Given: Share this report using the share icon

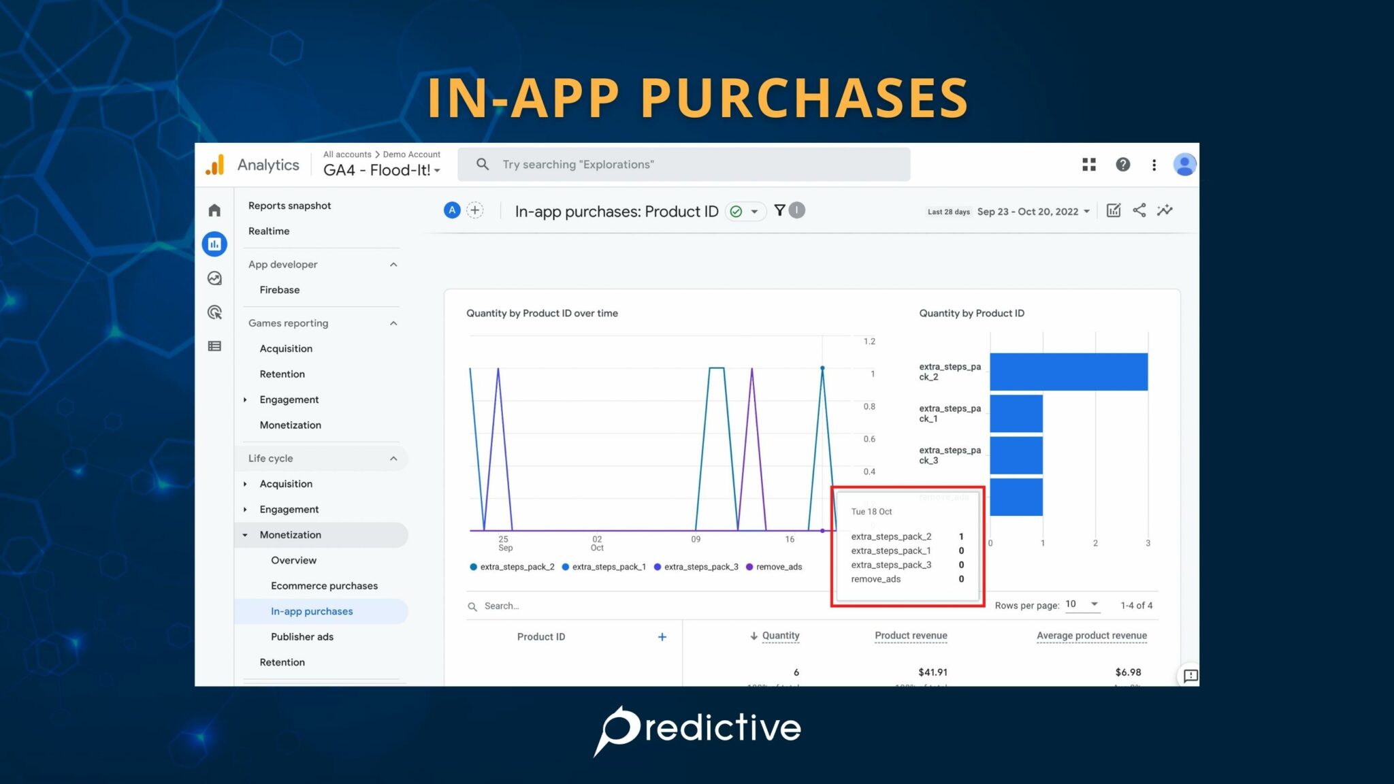Looking at the screenshot, I should click(x=1139, y=211).
